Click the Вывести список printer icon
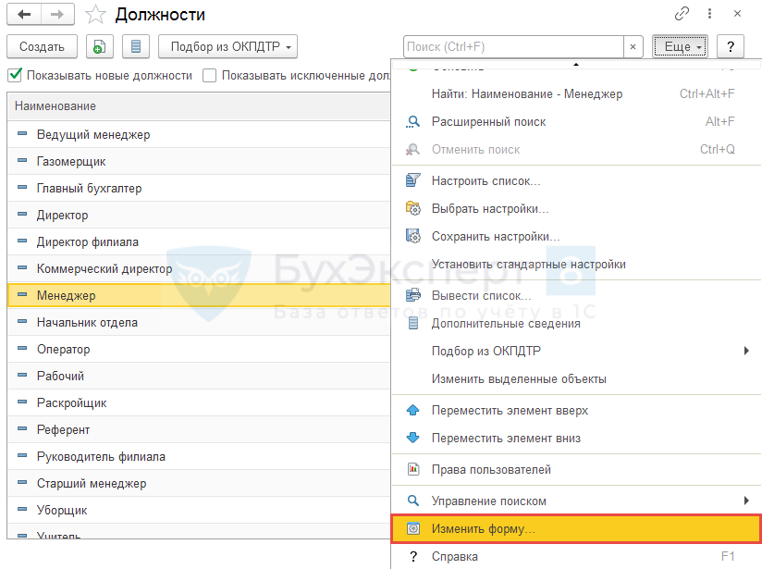Viewport: 762px width, 569px height. 412,295
